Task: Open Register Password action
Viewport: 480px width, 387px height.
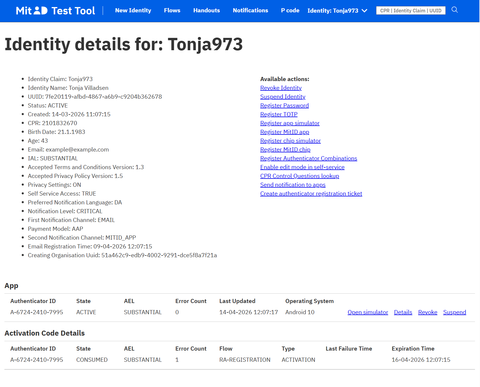Action: click(x=284, y=105)
